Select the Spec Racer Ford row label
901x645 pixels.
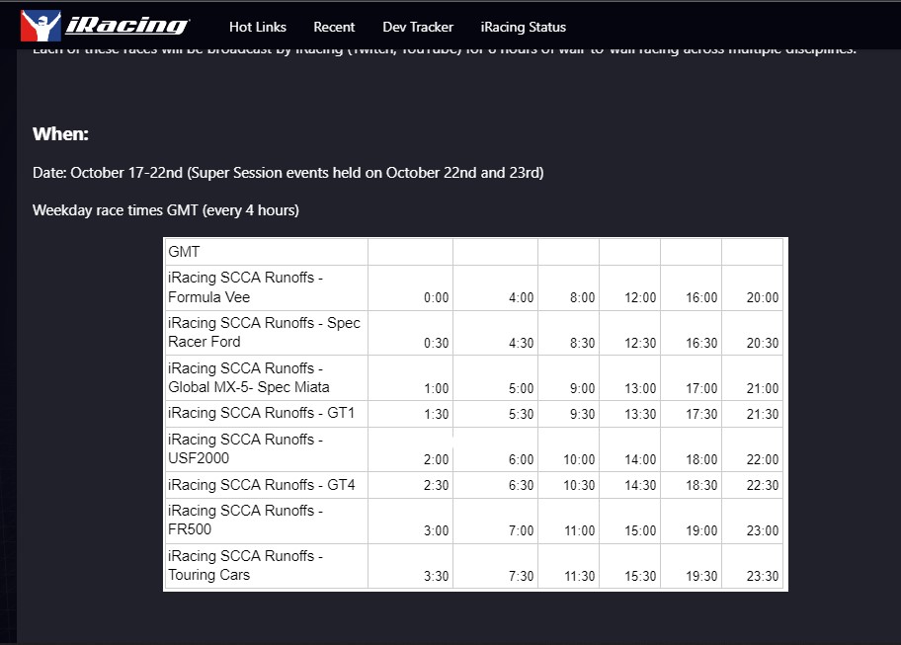point(264,333)
